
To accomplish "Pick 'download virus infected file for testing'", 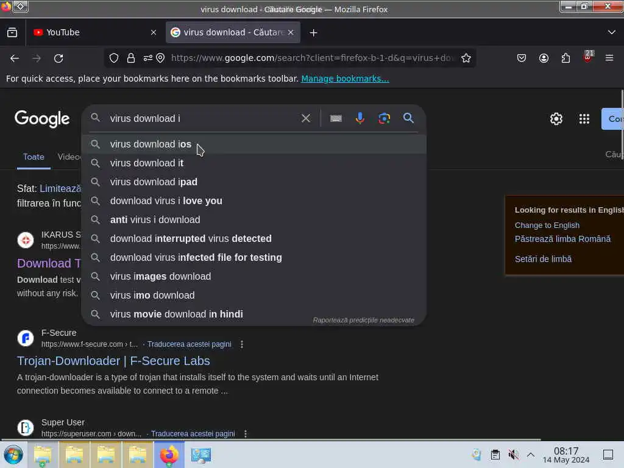I will tap(254, 258).
